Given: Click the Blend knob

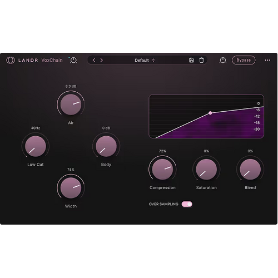Looking at the screenshot, I should pyautogui.click(x=250, y=170).
